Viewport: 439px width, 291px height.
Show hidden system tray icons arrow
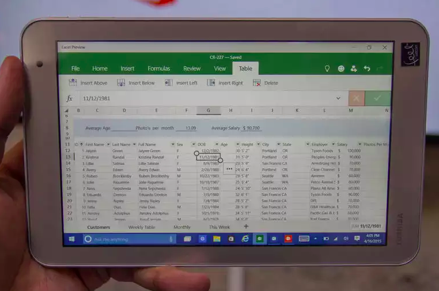pos(316,239)
